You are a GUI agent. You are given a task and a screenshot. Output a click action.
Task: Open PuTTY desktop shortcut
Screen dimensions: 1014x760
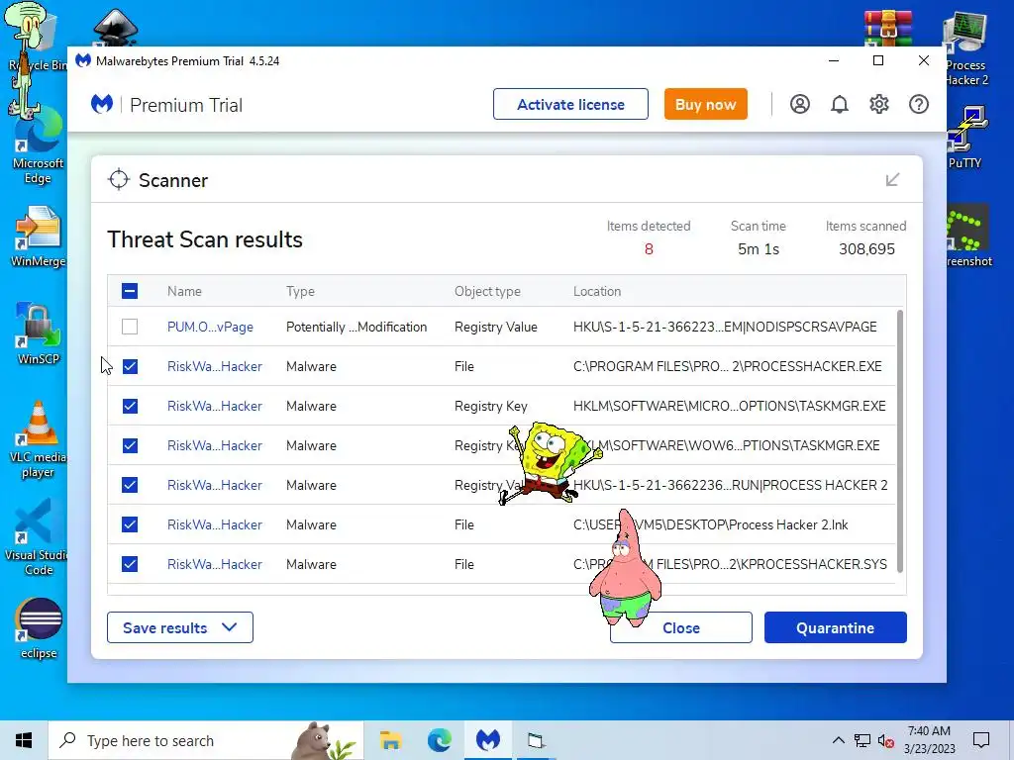pyautogui.click(x=965, y=137)
